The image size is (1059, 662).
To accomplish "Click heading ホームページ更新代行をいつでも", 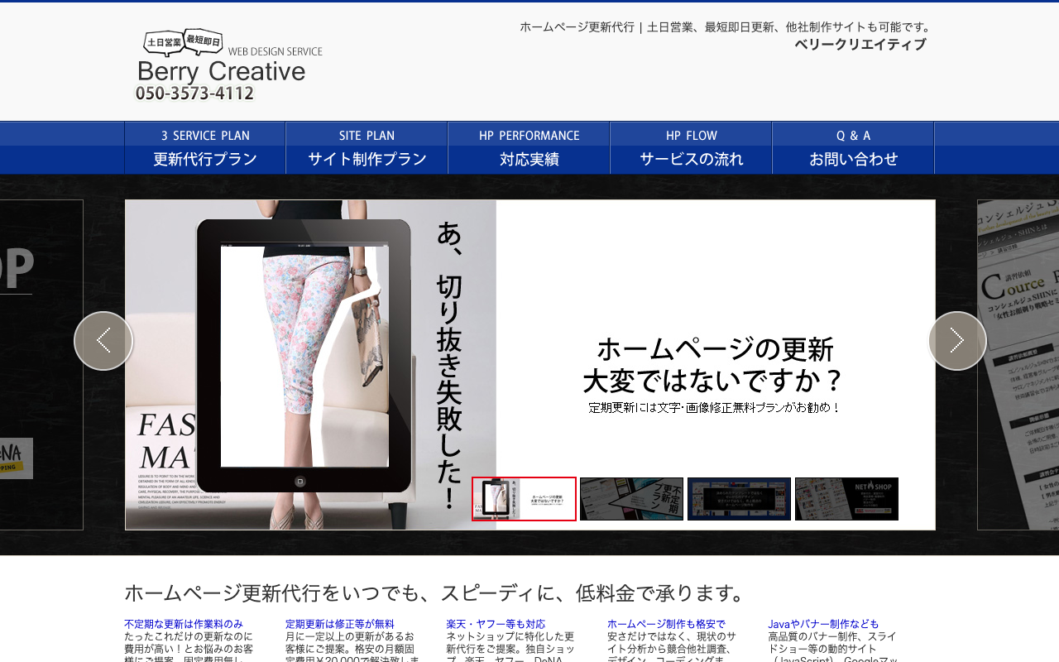I will (x=436, y=593).
